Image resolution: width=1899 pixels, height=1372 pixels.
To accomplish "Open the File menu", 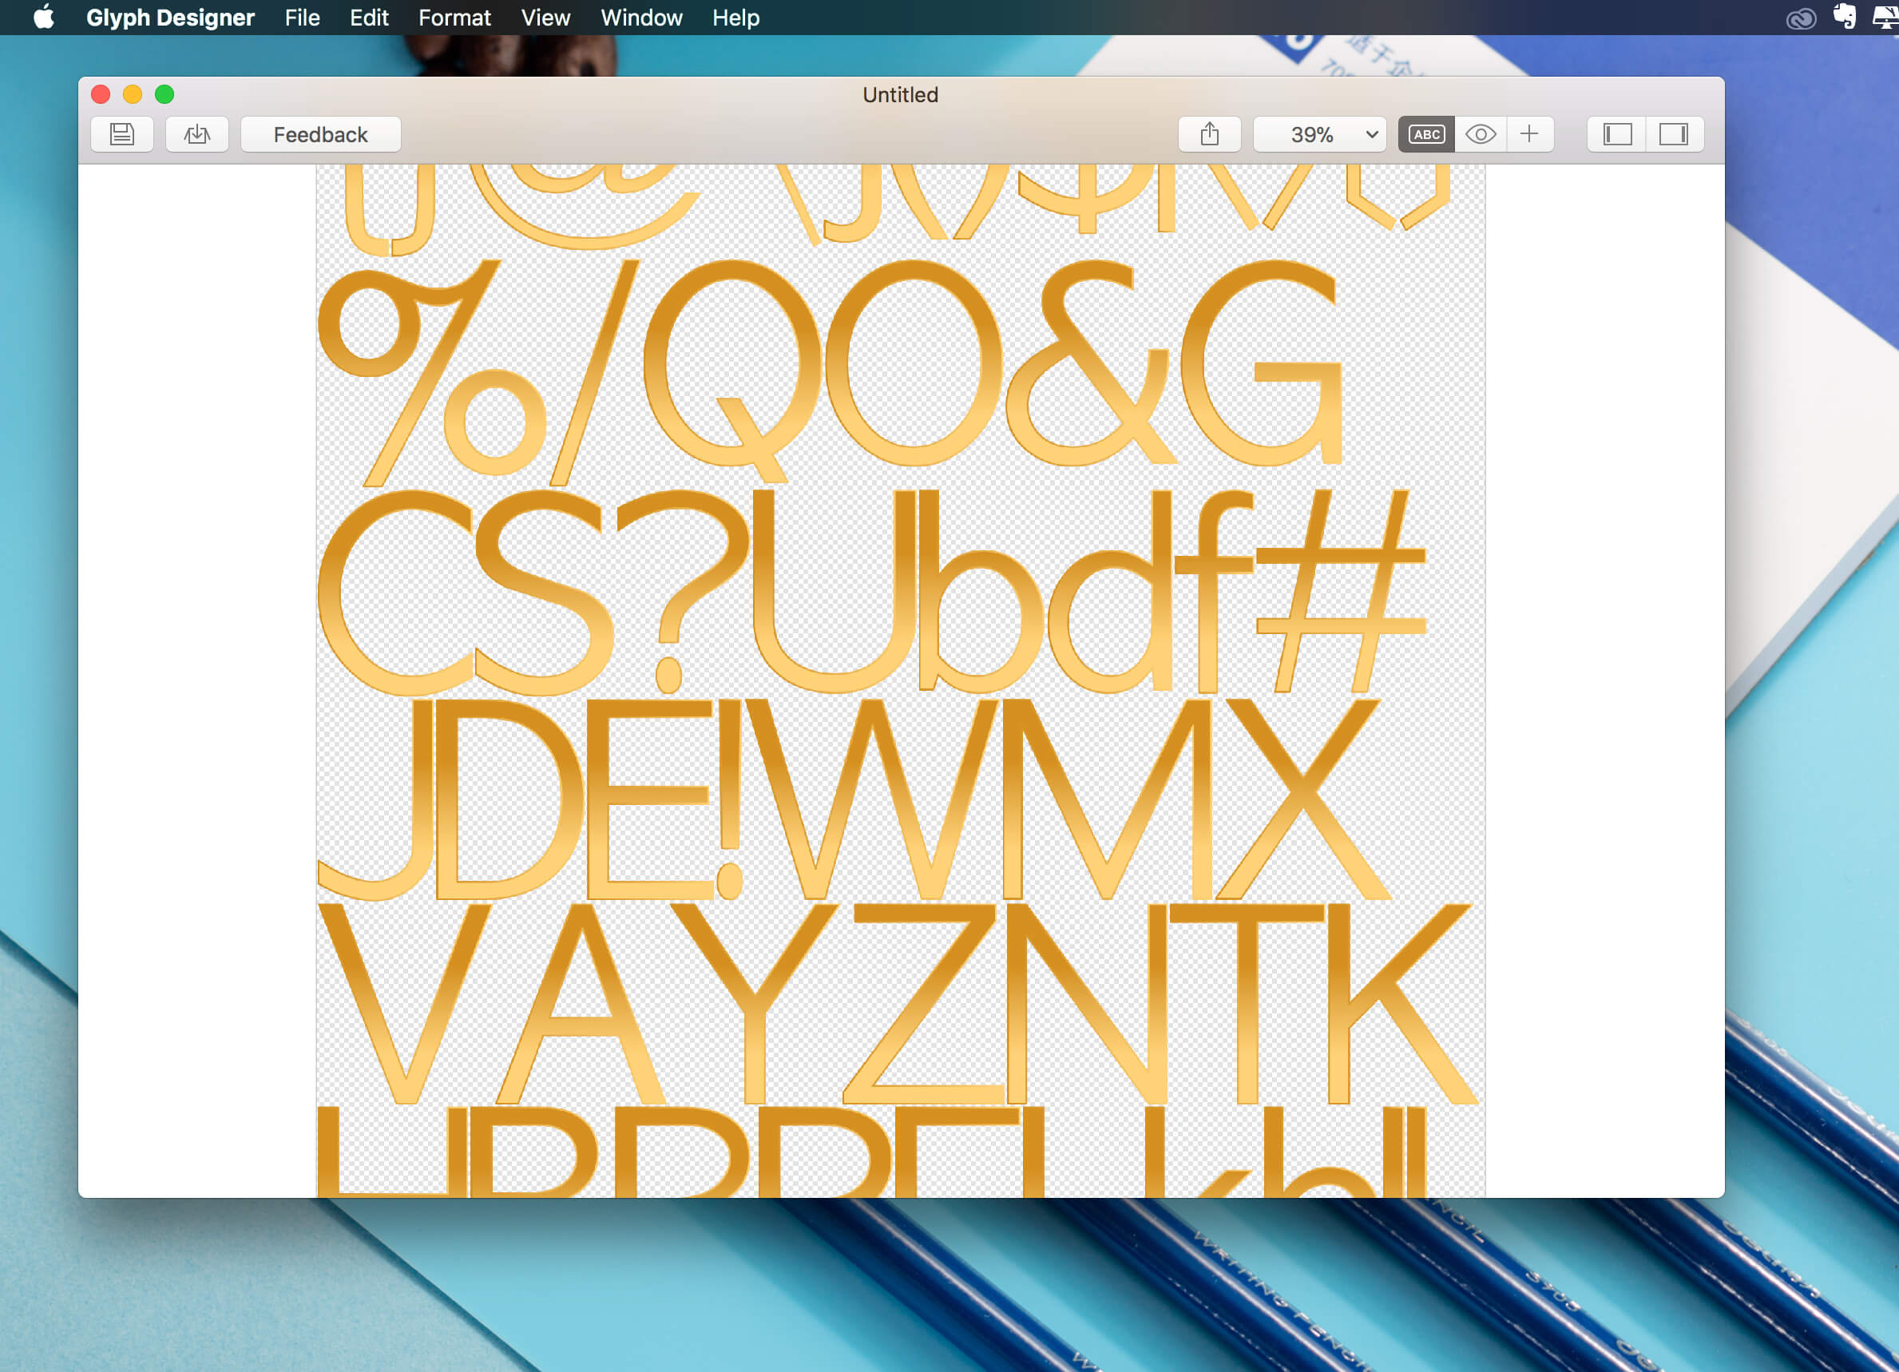I will [303, 18].
